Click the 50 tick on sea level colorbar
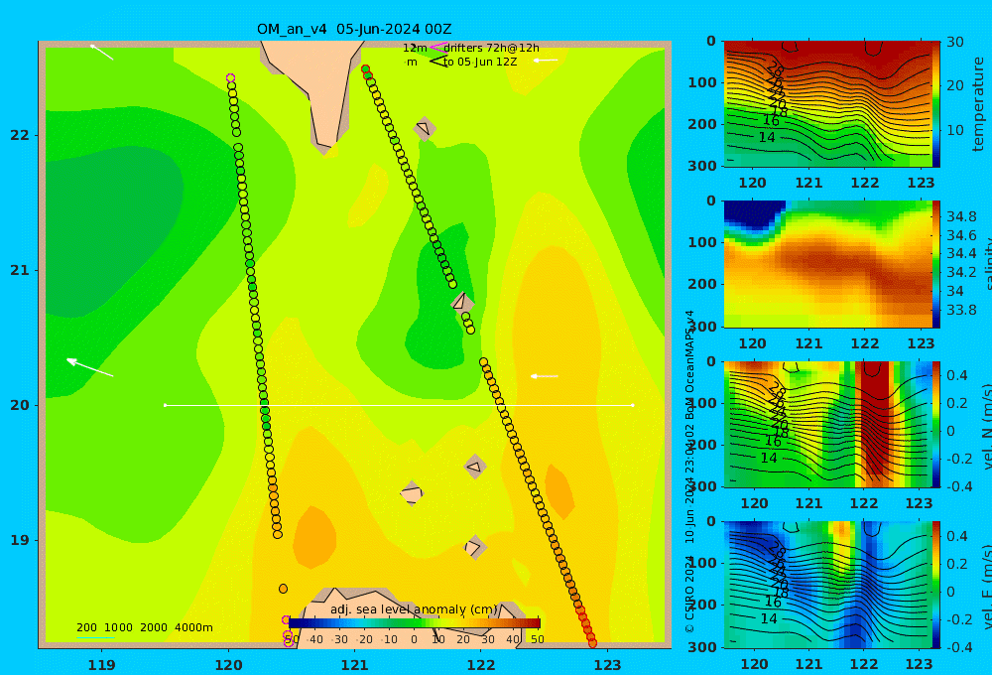The width and height of the screenshot is (992, 675). tap(537, 639)
